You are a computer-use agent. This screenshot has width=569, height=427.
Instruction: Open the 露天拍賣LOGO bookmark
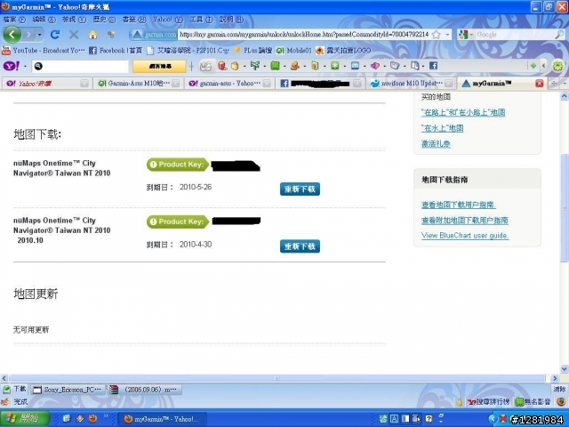(x=343, y=51)
